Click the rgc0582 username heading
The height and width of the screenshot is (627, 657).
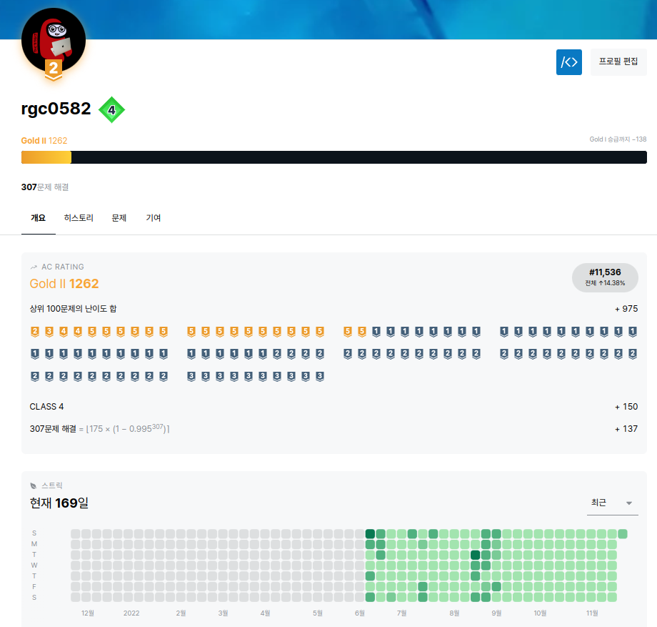pyautogui.click(x=56, y=109)
